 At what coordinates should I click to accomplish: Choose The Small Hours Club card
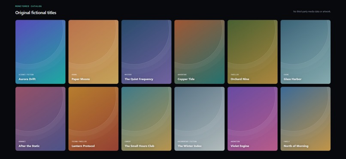click(146, 119)
